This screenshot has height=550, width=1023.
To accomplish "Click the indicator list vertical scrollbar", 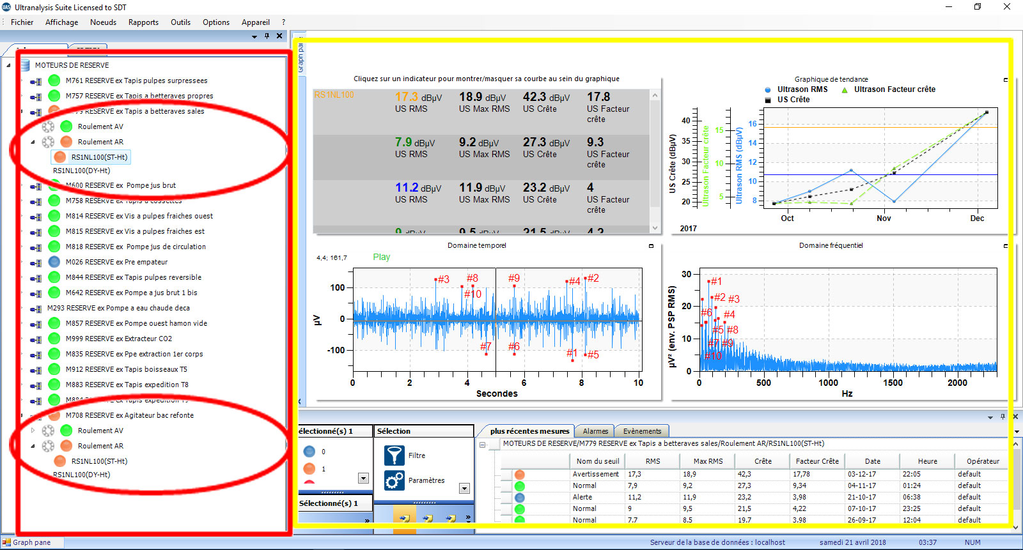I will (655, 162).
